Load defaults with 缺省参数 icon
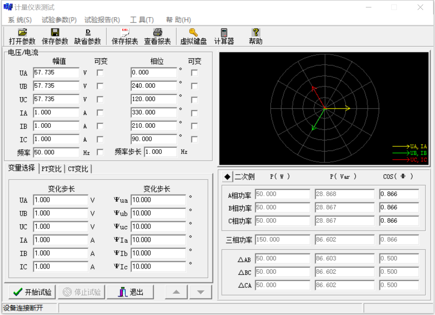Screen dimensions: 435x315 coord(88,33)
